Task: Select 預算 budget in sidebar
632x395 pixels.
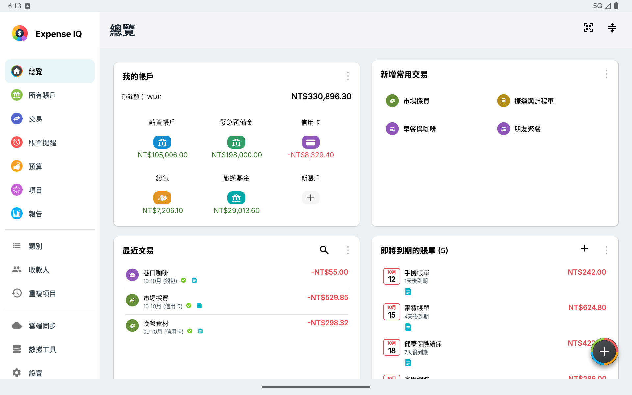Action: [50, 166]
